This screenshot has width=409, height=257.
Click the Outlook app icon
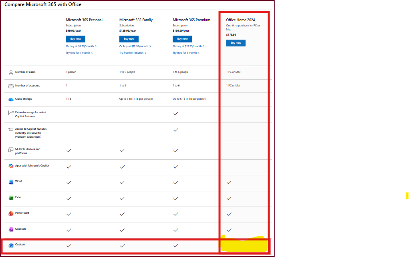coord(11,245)
